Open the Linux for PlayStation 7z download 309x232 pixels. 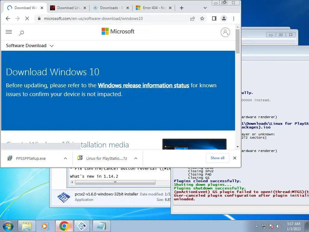pyautogui.click(x=107, y=158)
